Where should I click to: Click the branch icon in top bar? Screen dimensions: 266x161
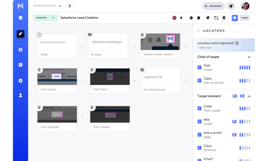tap(70, 6)
